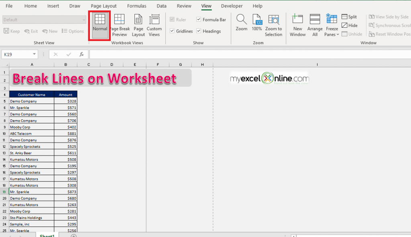This screenshot has width=411, height=237.
Task: Select the Sheet1 sheet tab
Action: point(47,235)
